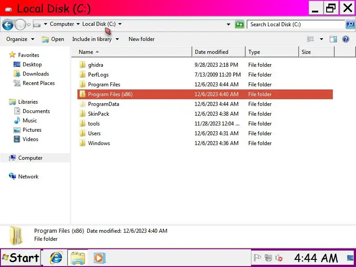Viewport: 356px width, 267px height.
Task: Click the network tray icon
Action: pyautogui.click(x=268, y=258)
